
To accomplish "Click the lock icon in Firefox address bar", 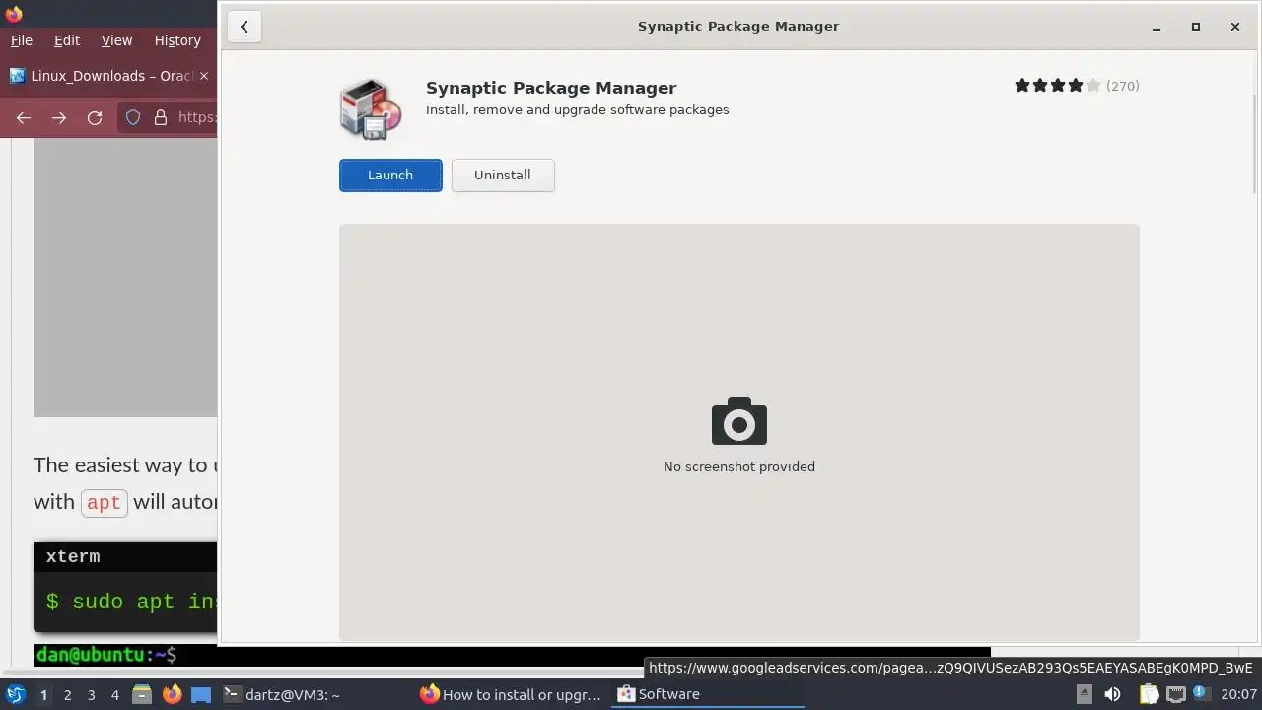I will tap(161, 117).
